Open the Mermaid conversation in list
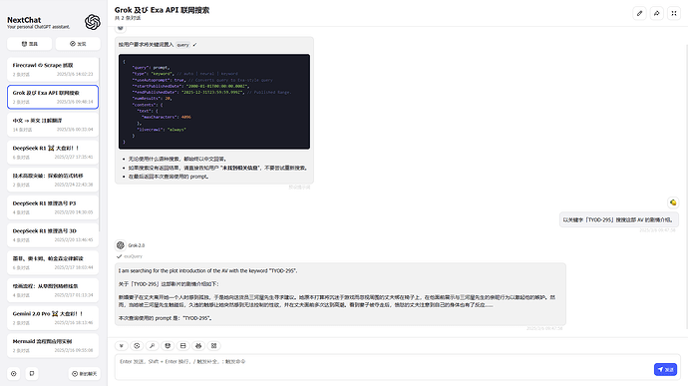Screen dimensions: 688x386 (x=53, y=345)
